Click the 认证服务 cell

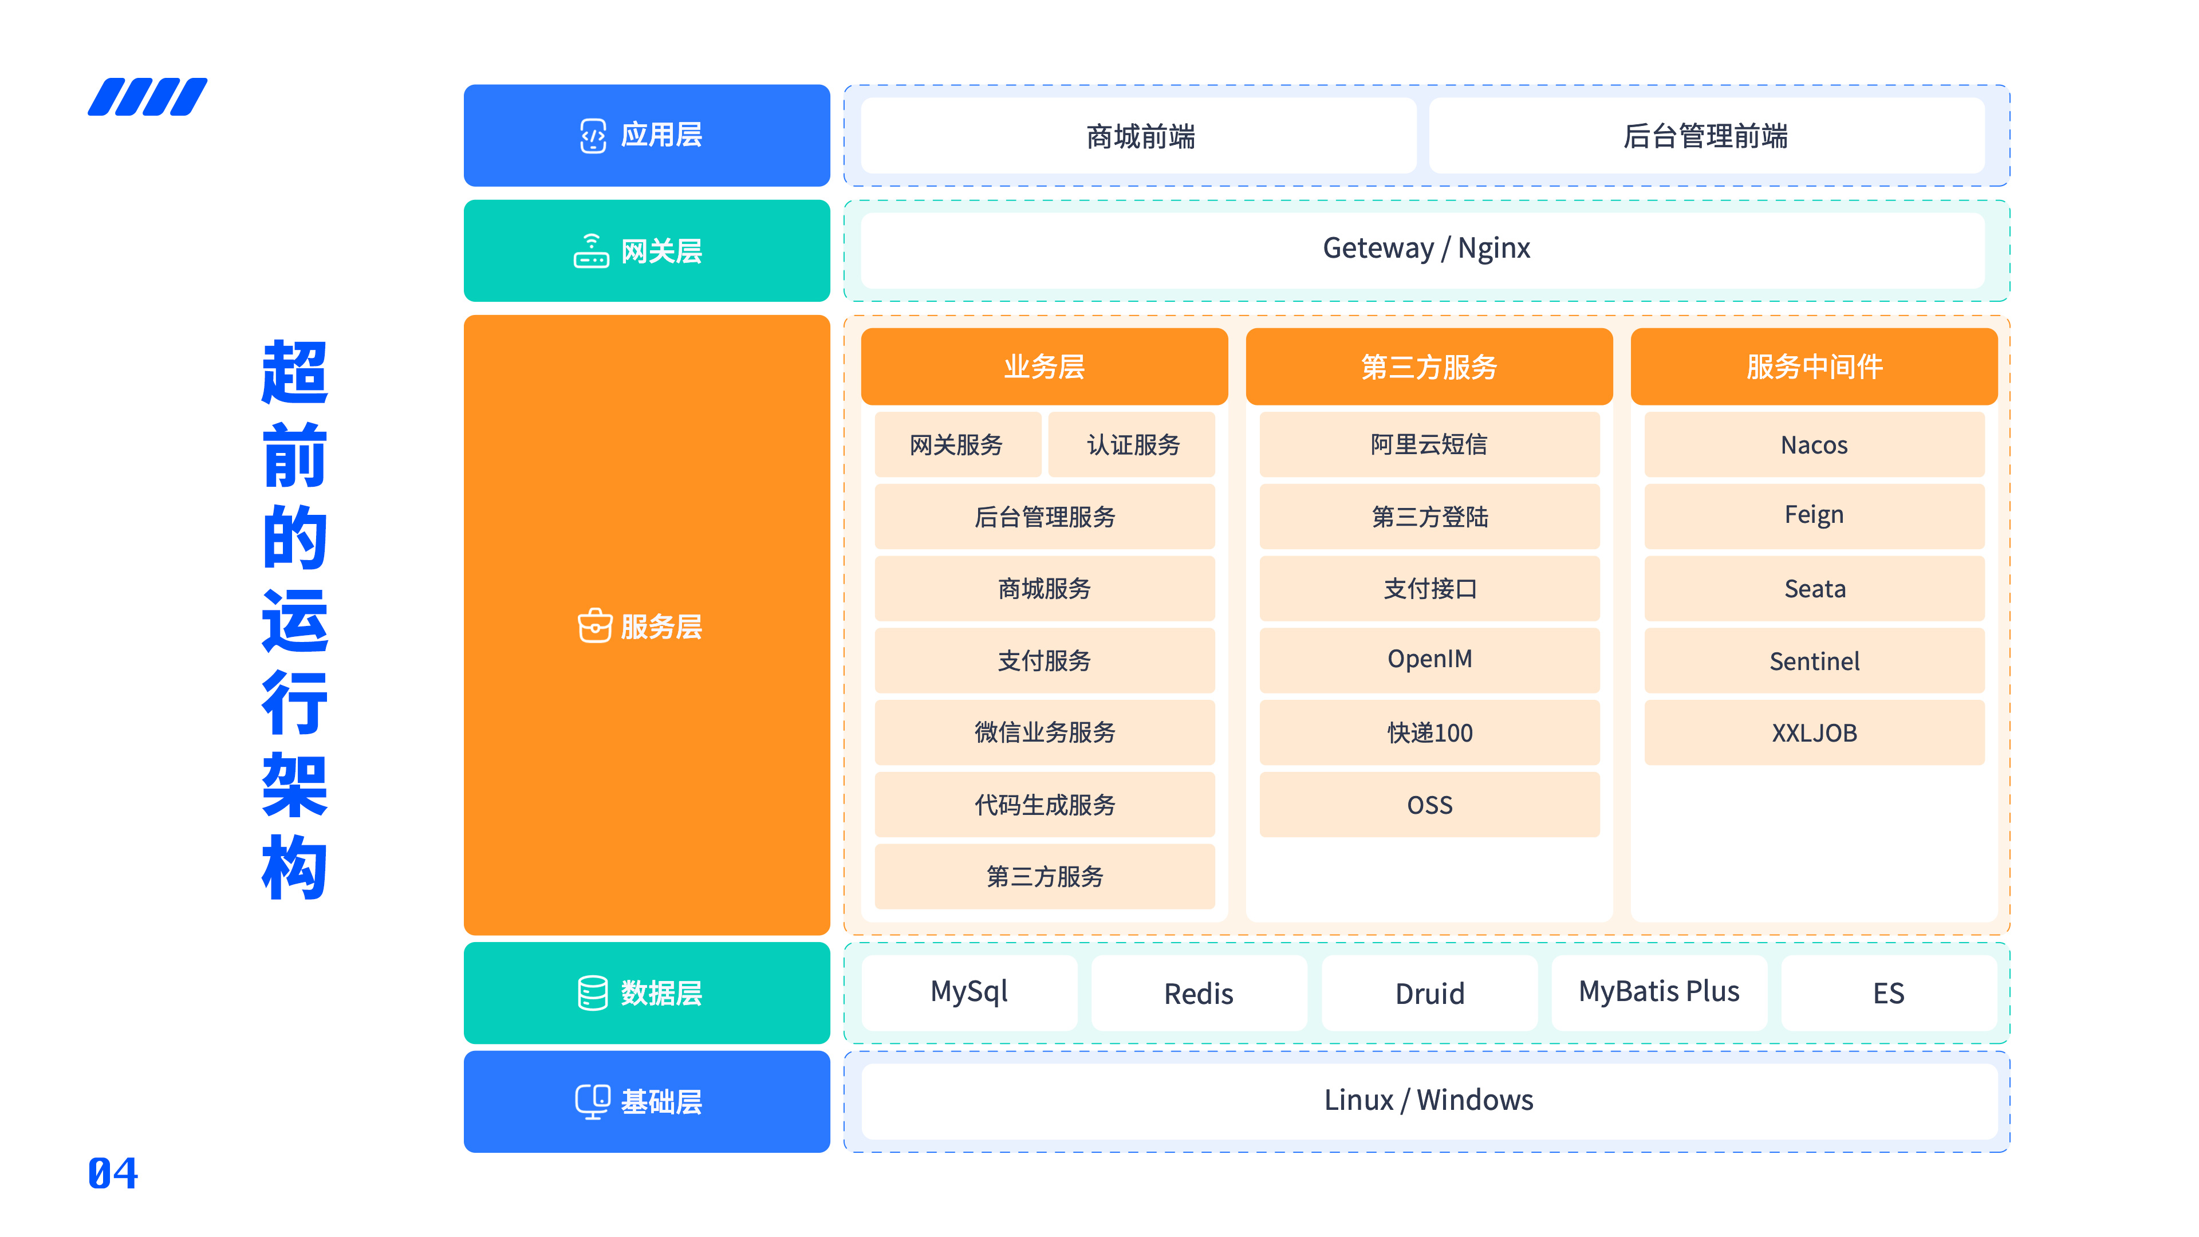pos(1131,445)
